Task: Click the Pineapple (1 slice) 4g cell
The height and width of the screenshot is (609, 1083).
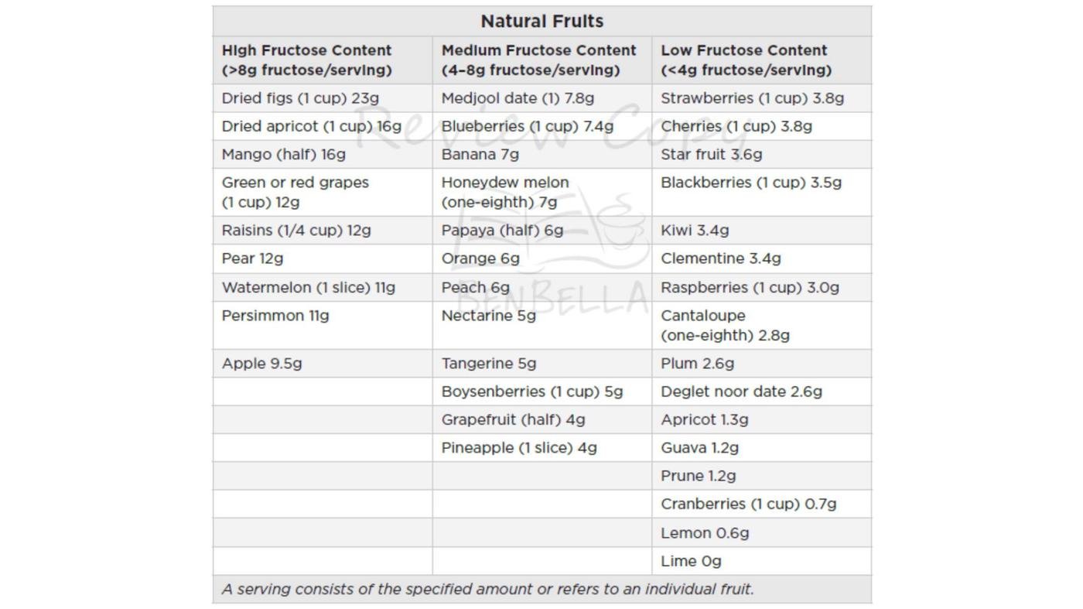Action: [518, 447]
